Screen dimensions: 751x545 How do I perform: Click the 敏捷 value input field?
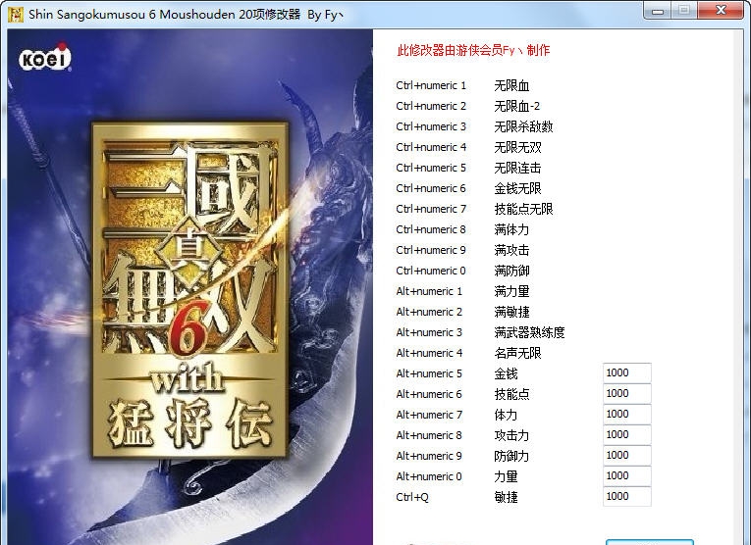[x=627, y=496]
